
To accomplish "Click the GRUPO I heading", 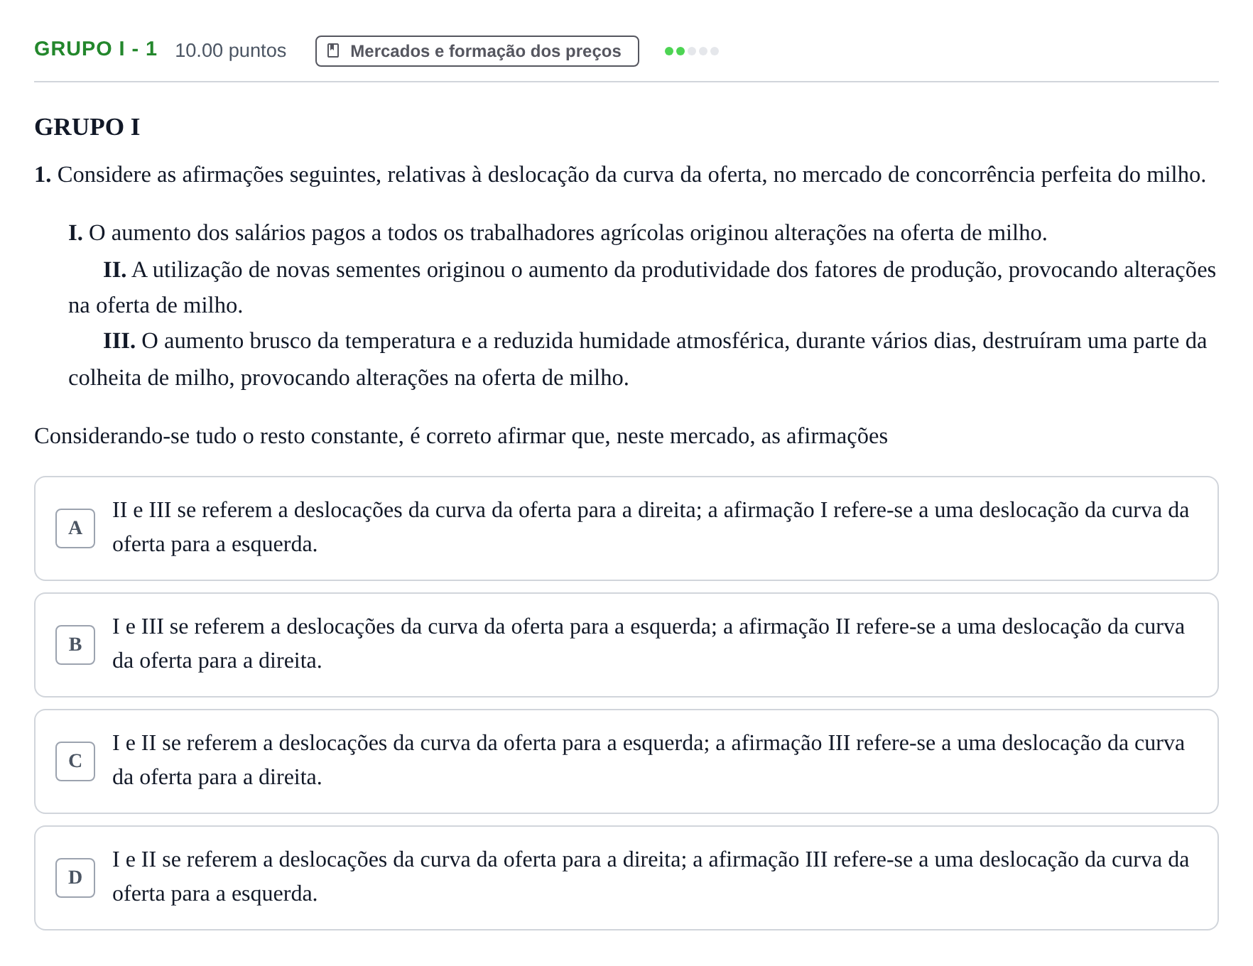I will click(87, 127).
